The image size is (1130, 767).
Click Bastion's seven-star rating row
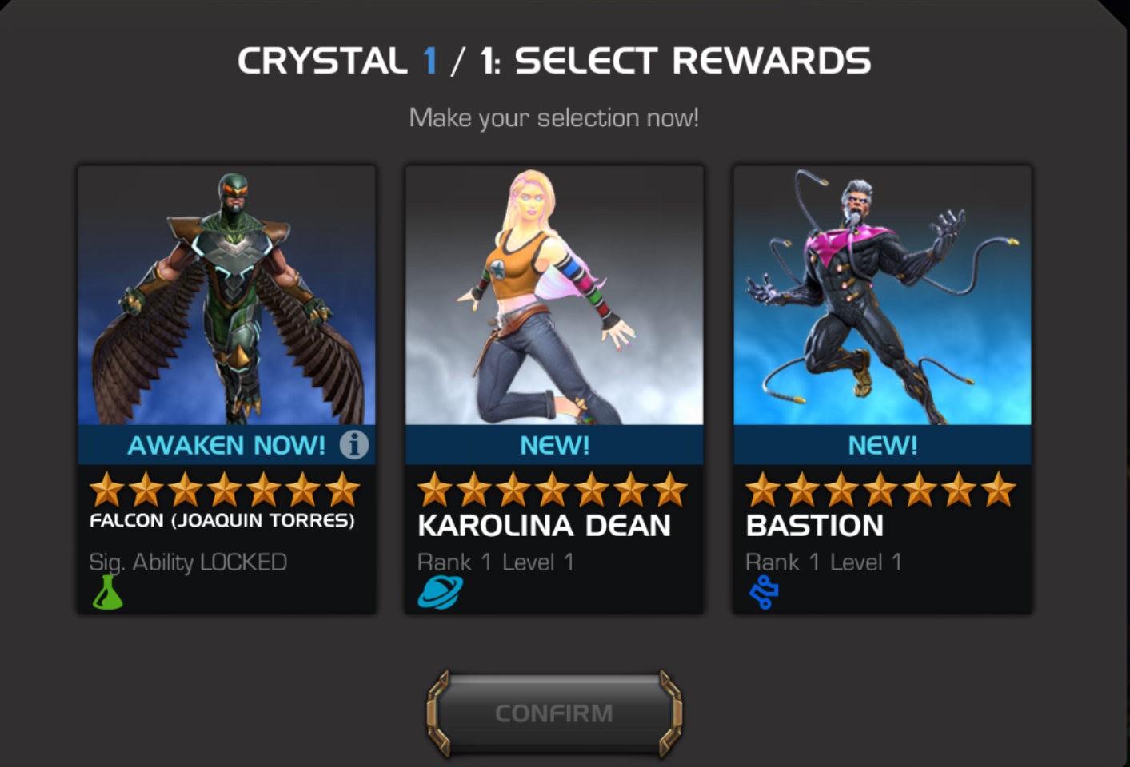coord(880,489)
